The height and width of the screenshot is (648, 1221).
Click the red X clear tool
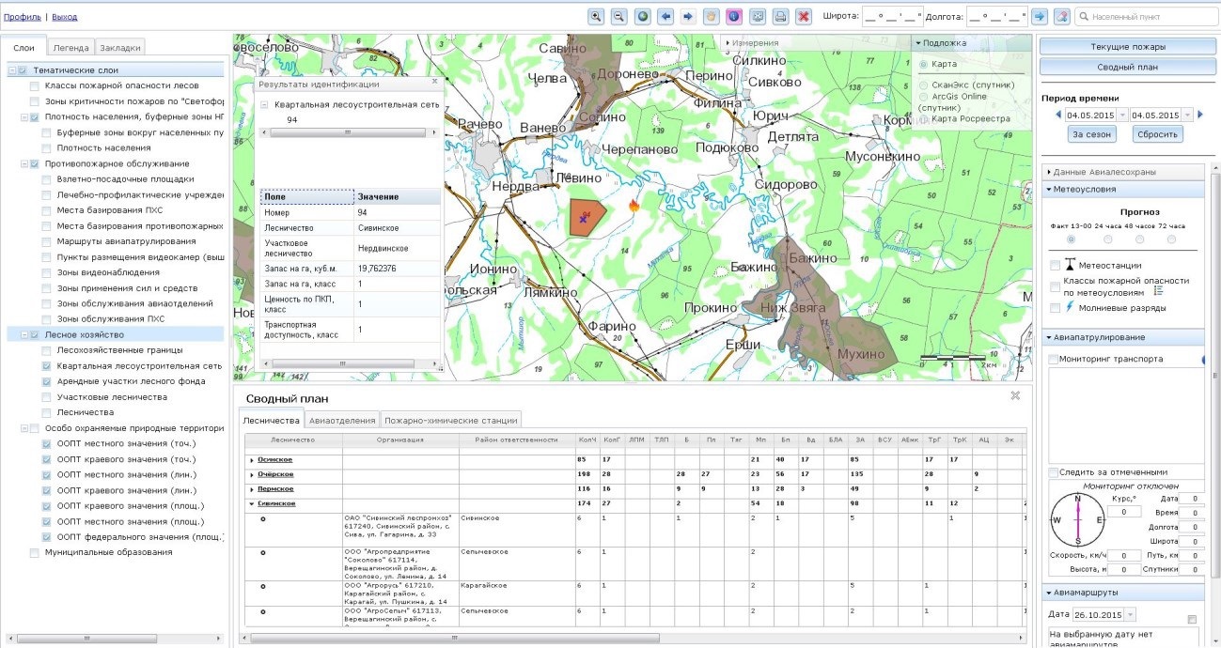pos(804,16)
